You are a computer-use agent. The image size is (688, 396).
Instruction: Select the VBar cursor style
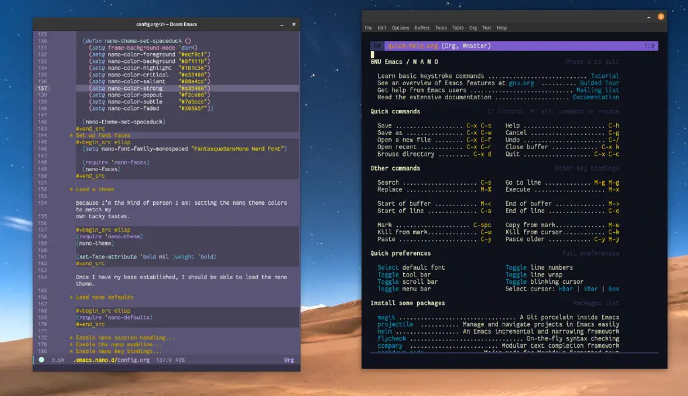[591, 289]
